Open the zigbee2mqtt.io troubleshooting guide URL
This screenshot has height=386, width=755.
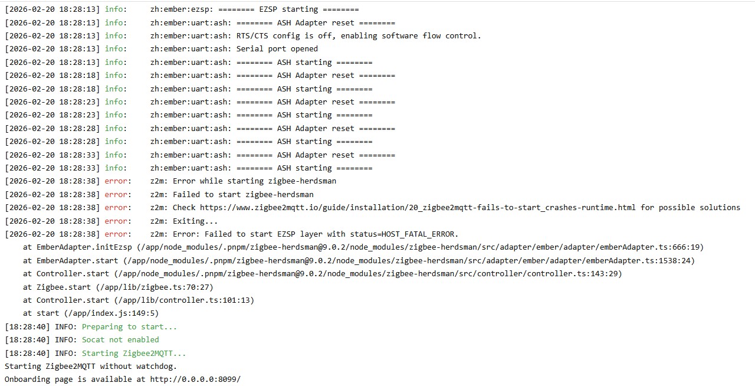418,208
